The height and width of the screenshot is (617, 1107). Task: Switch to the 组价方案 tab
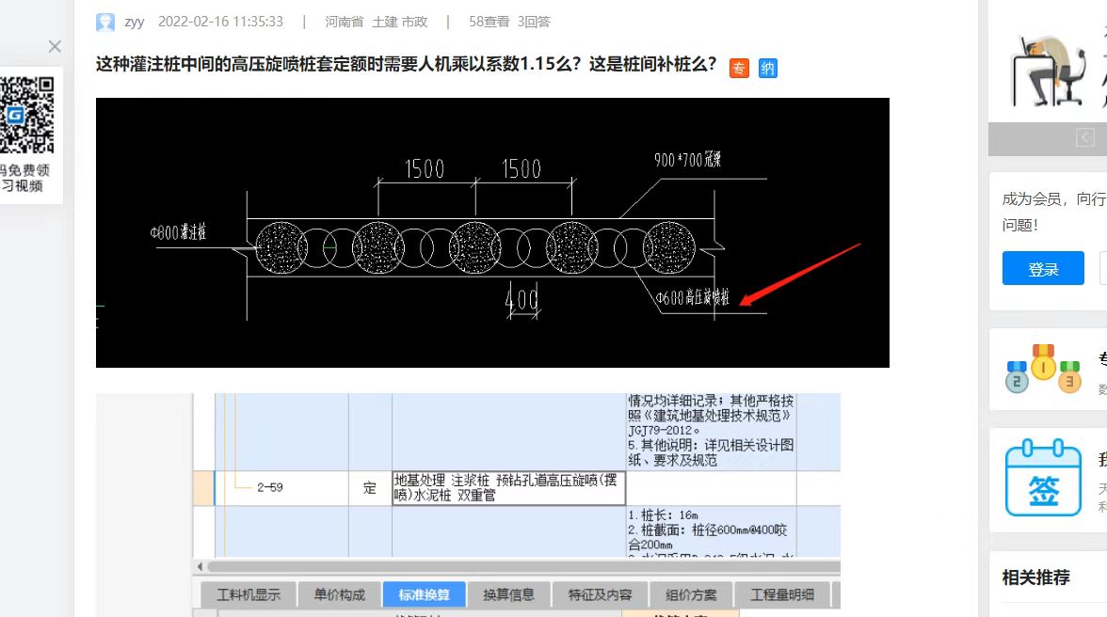[691, 594]
